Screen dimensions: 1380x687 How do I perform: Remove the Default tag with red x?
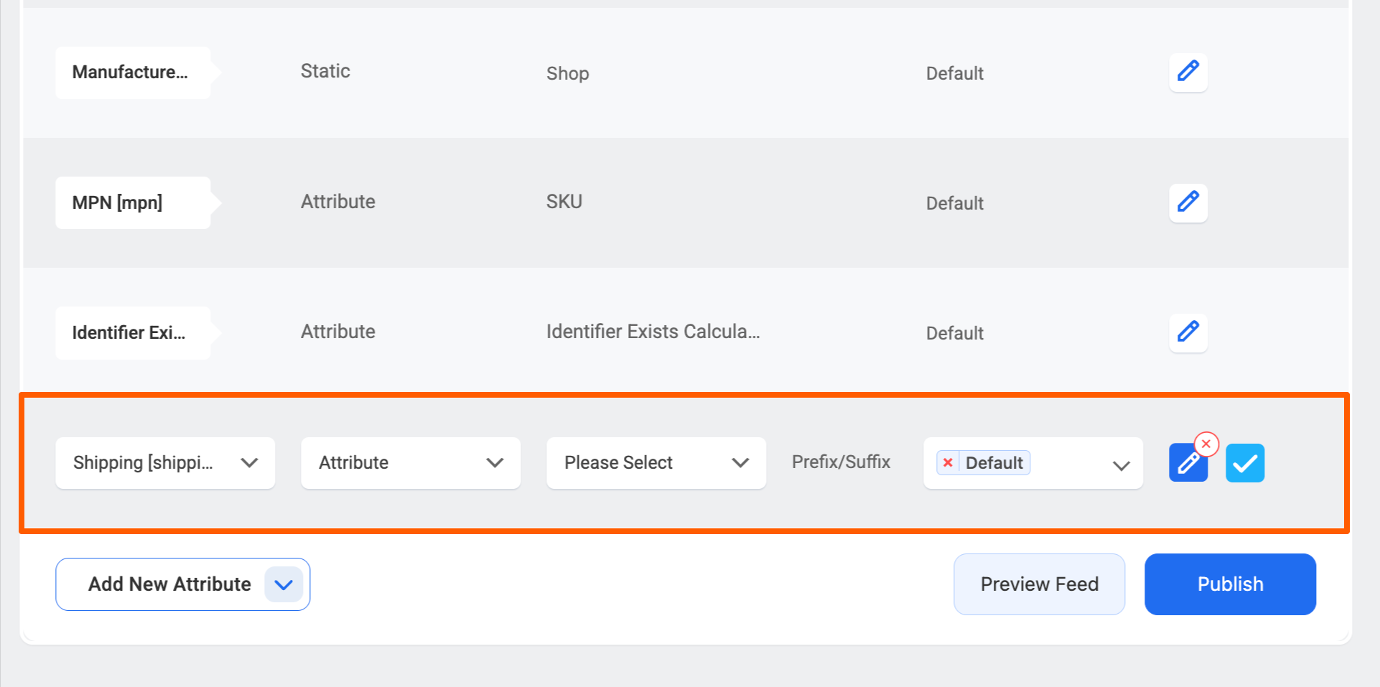[948, 463]
